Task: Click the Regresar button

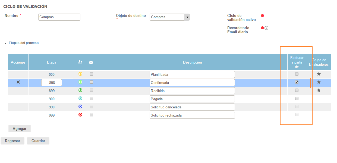Action: click(12, 141)
